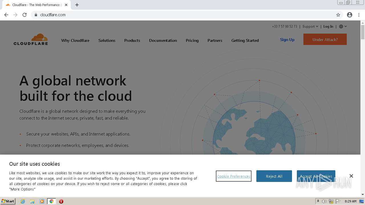Click the Sign Up link

(287, 40)
